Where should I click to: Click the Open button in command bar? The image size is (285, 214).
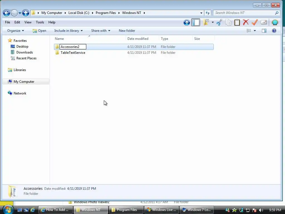tap(39, 31)
